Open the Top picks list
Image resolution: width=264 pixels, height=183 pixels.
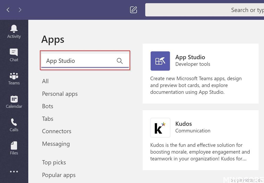click(54, 162)
